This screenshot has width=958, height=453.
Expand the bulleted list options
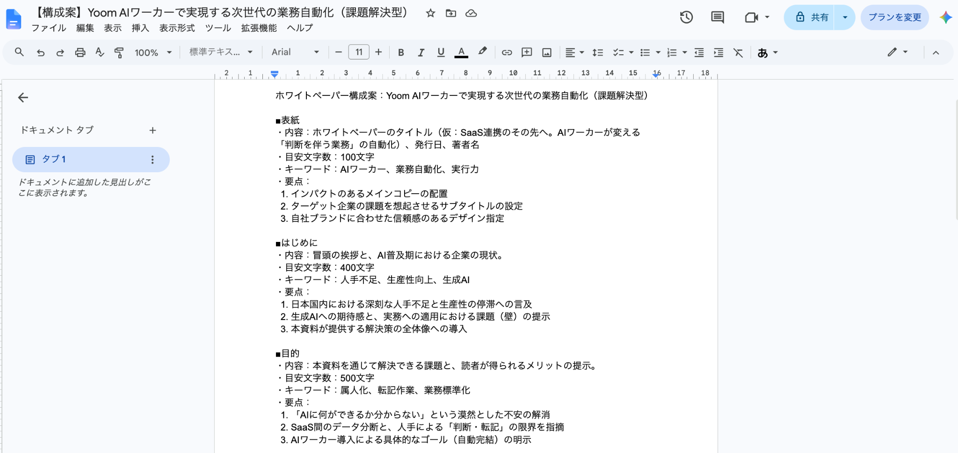[658, 52]
